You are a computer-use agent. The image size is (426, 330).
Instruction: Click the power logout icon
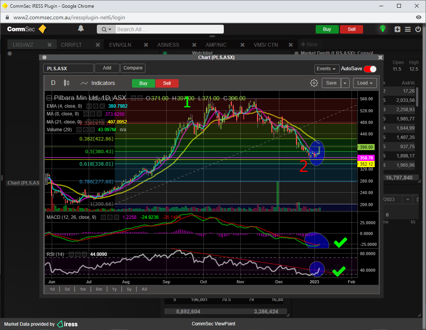(418, 29)
